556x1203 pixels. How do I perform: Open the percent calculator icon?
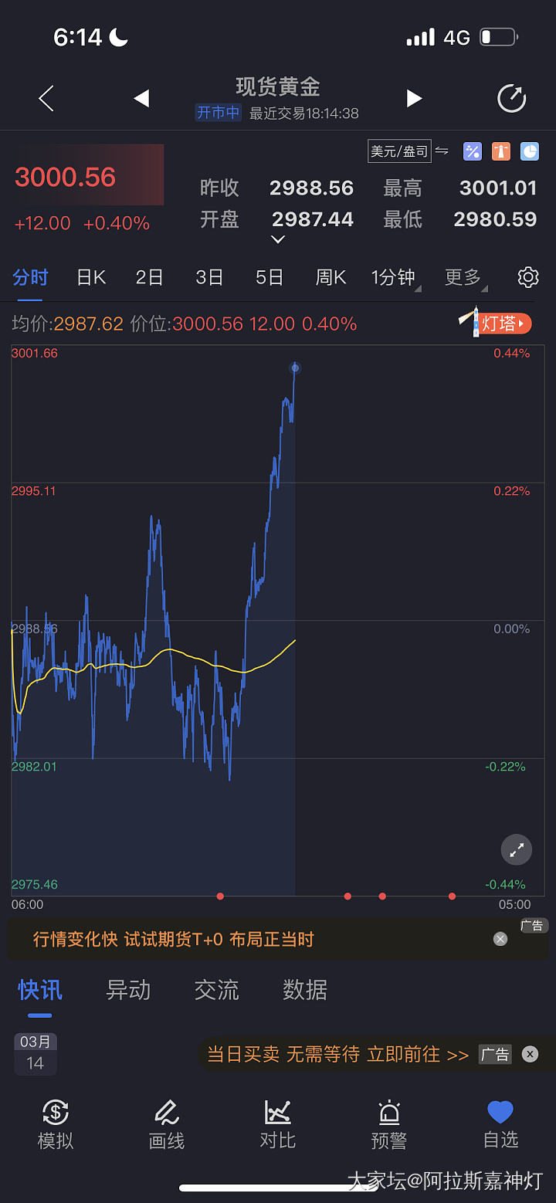pyautogui.click(x=473, y=151)
